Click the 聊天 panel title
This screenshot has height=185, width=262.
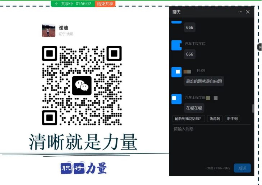[x=176, y=12]
